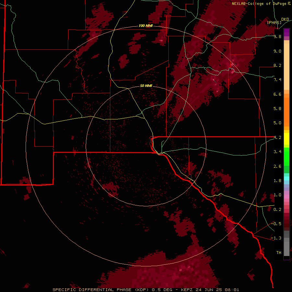Viewport: 292px width, 292px height.
Task: Click the -0.5 scale value
Action: pos(276,224)
